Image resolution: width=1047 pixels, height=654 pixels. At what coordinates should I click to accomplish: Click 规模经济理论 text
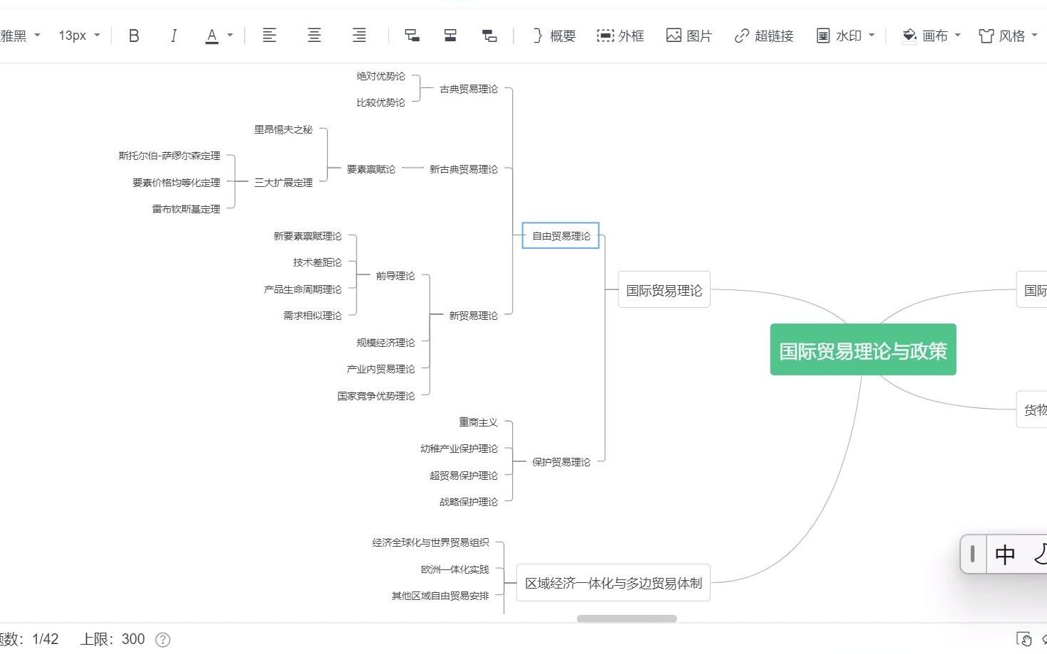coord(386,343)
